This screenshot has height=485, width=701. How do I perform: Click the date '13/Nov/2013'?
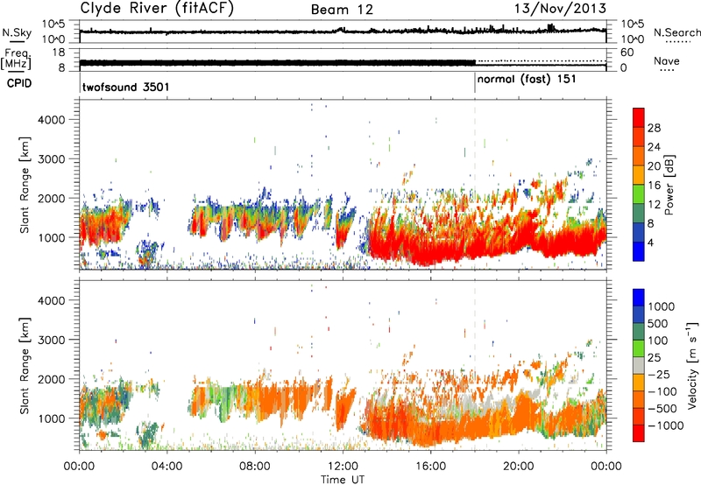coord(560,8)
